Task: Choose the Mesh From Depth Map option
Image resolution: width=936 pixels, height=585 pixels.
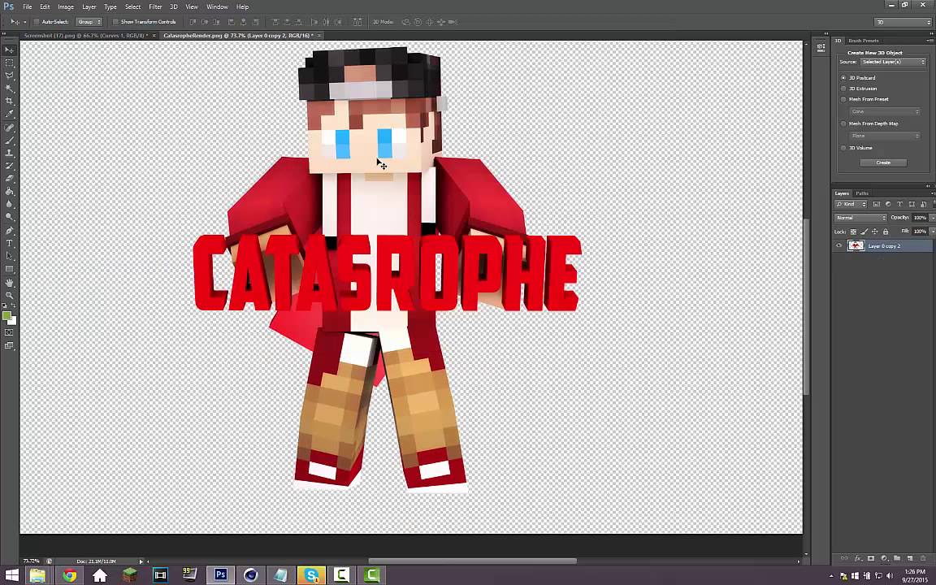Action: [843, 123]
